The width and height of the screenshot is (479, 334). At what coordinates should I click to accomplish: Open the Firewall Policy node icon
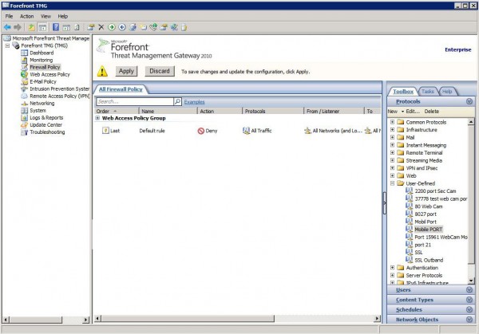[x=24, y=67]
